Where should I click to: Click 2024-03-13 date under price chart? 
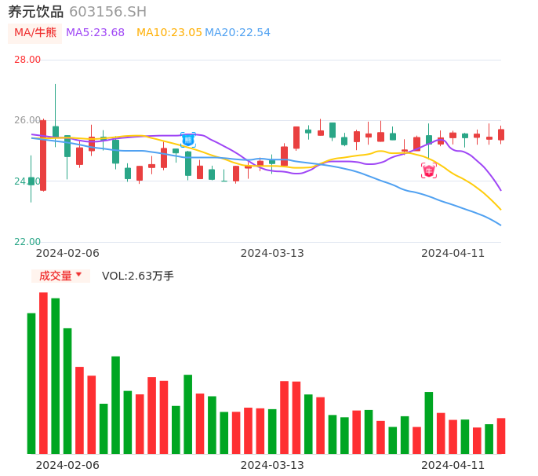pos(272,253)
